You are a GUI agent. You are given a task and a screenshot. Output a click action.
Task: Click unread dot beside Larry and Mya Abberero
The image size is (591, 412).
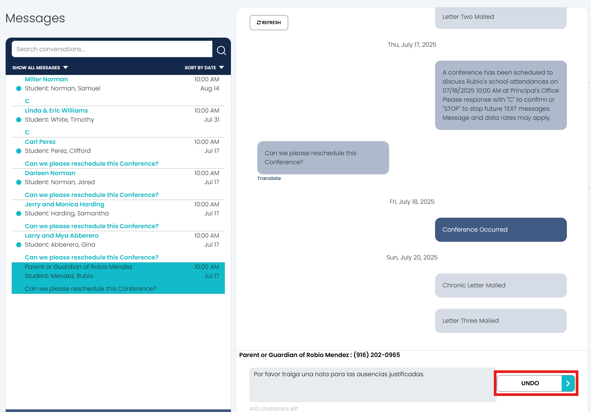tap(18, 245)
